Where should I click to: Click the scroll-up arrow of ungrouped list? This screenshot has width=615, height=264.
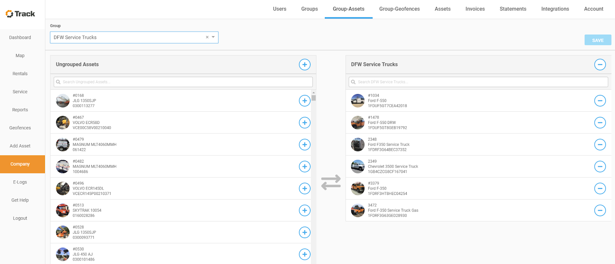(x=314, y=92)
